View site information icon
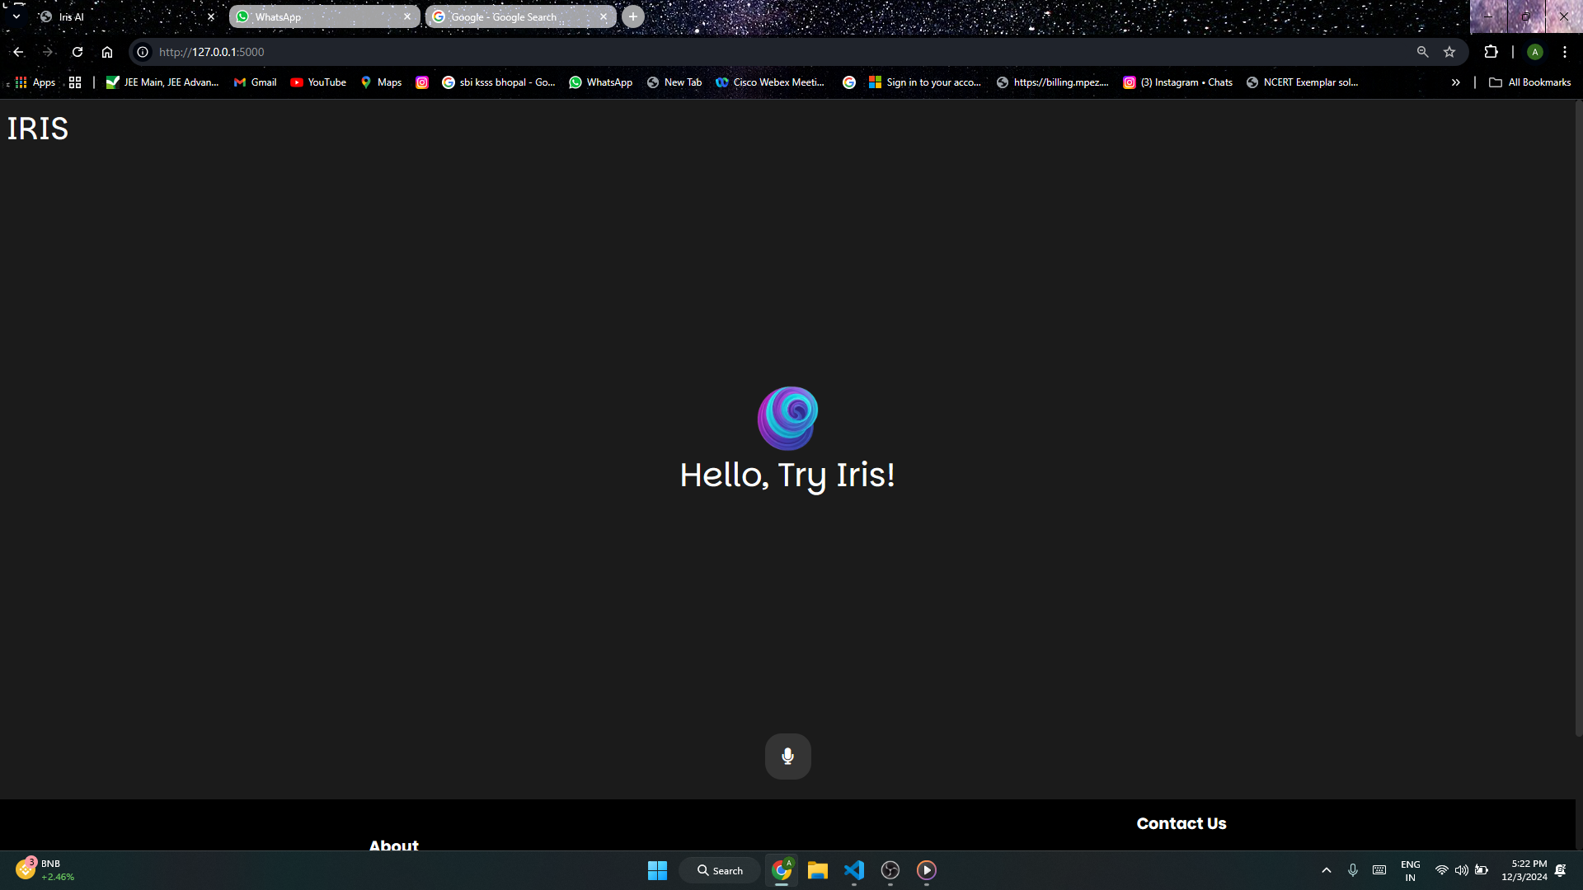 [x=143, y=52]
